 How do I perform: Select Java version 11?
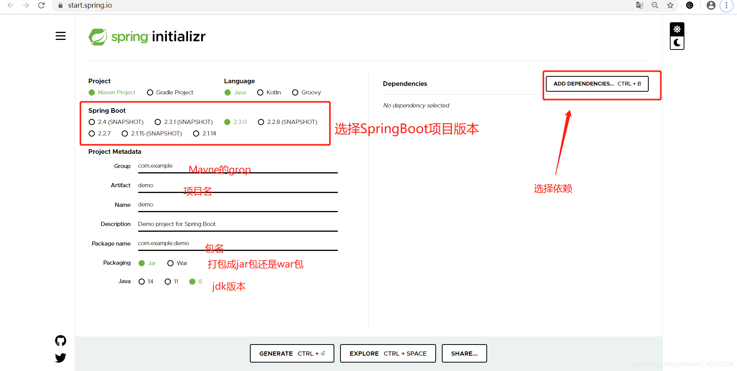(172, 282)
